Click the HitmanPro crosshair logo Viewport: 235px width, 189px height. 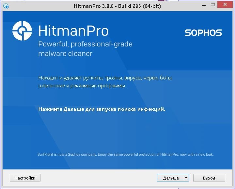[22, 31]
